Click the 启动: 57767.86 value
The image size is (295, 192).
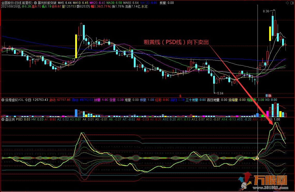click(60, 100)
